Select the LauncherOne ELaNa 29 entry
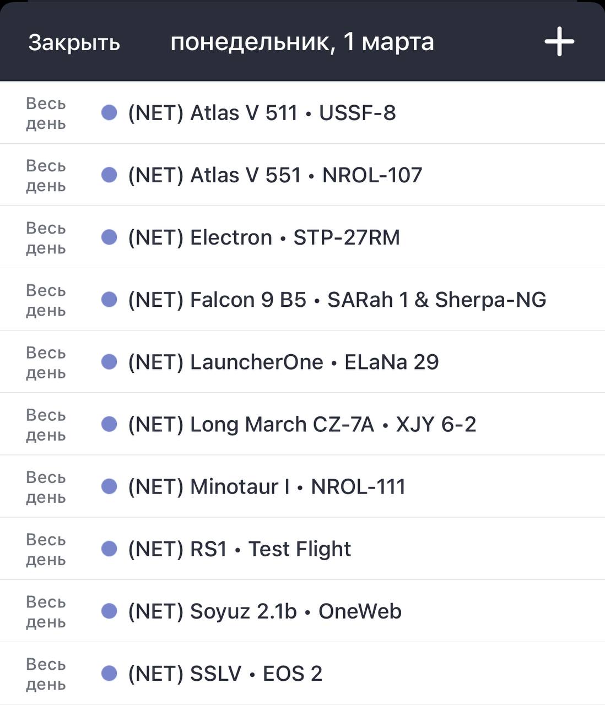This screenshot has height=705, width=605. (302, 362)
